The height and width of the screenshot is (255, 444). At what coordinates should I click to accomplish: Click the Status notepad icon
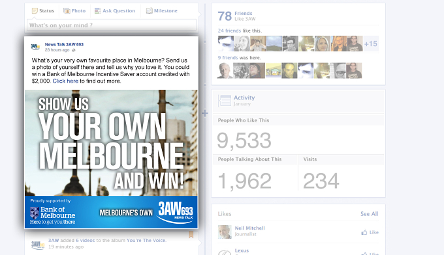coord(35,10)
